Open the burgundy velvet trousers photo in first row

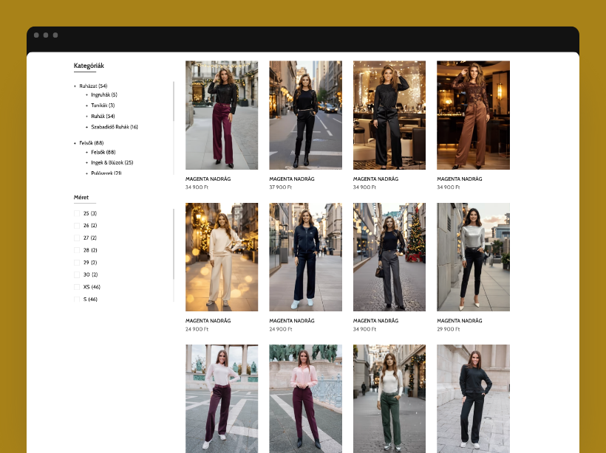tap(222, 115)
